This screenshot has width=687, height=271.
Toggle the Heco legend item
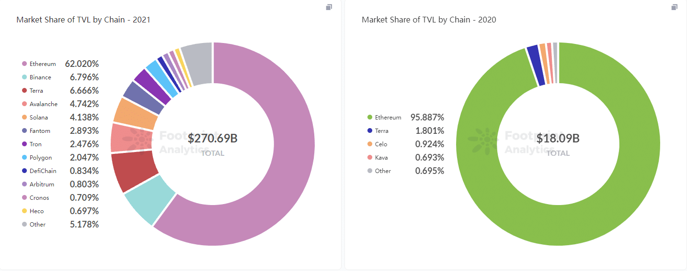[36, 211]
